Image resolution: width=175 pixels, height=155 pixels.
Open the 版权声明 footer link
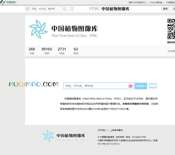pos(120,137)
